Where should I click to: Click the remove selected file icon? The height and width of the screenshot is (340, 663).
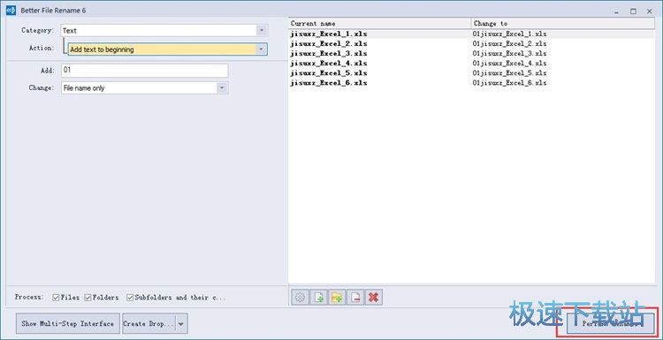[355, 298]
